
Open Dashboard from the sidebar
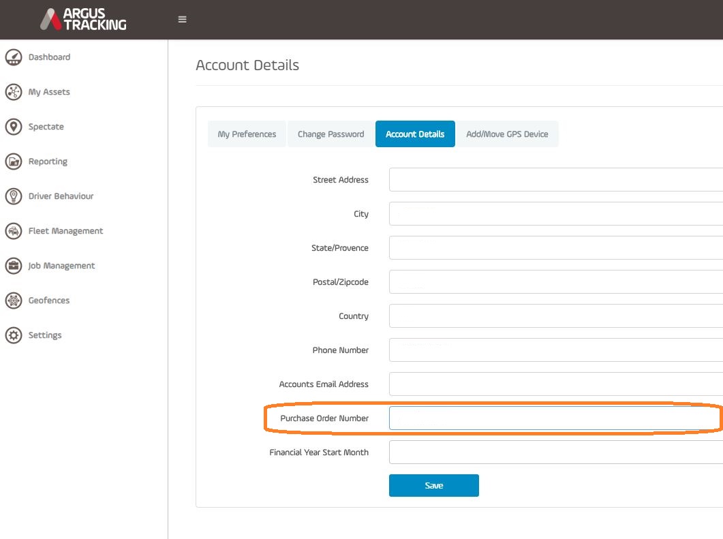pyautogui.click(x=49, y=57)
